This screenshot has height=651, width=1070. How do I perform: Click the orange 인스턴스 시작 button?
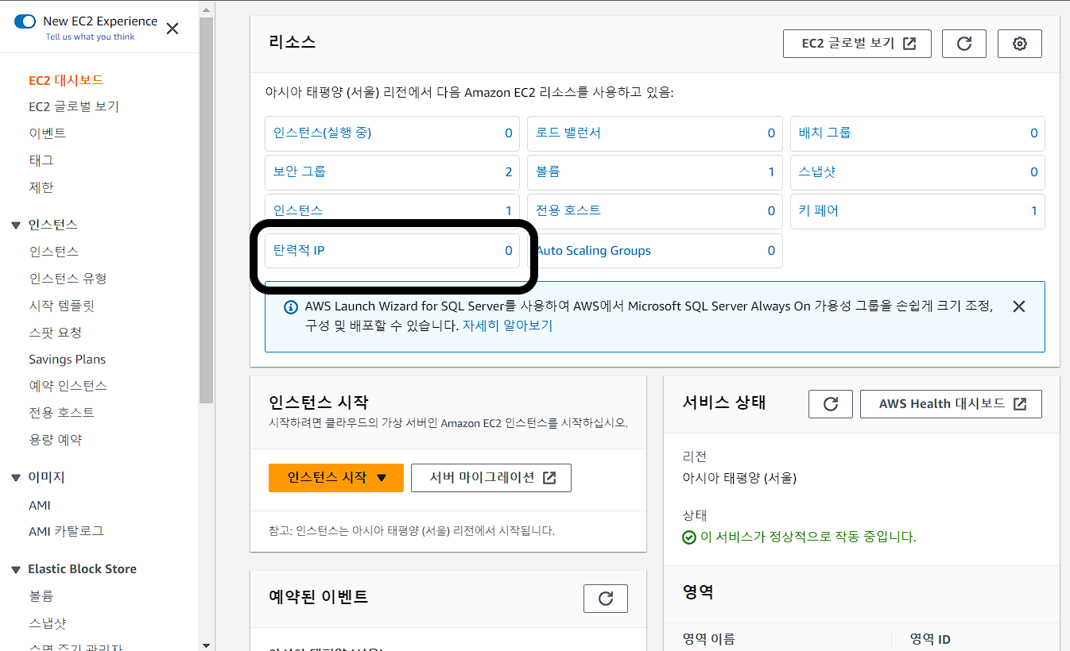click(336, 478)
